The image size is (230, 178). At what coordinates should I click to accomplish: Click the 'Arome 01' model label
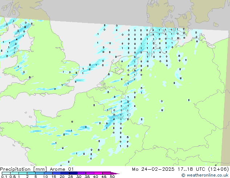point(62,169)
